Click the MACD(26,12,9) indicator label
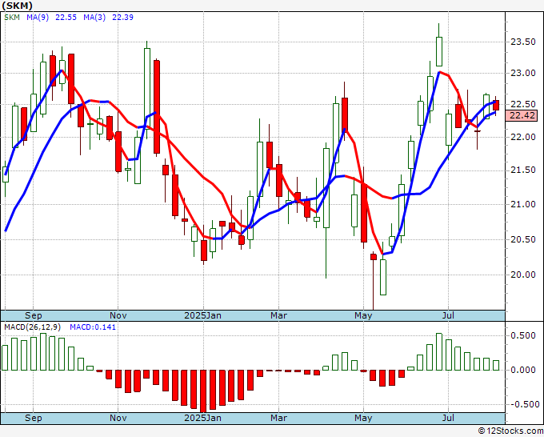 [x=33, y=327]
